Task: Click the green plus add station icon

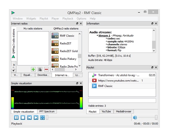Action: [33, 69]
